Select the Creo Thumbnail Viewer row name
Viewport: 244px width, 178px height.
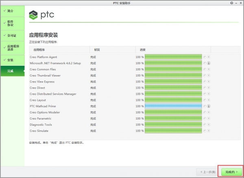coord(45,76)
